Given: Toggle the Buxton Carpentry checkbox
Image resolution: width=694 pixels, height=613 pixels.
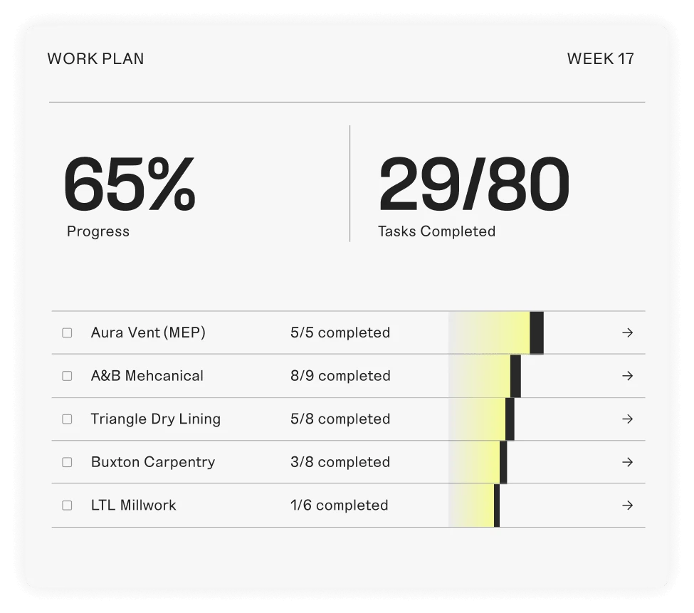Looking at the screenshot, I should pos(67,462).
